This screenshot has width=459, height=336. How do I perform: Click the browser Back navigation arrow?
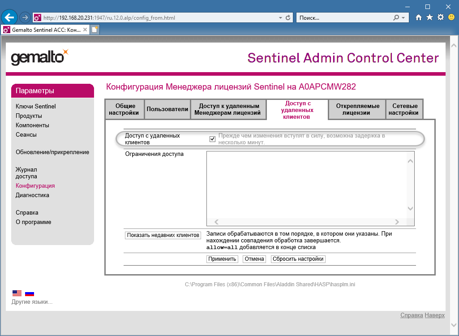click(x=9, y=17)
